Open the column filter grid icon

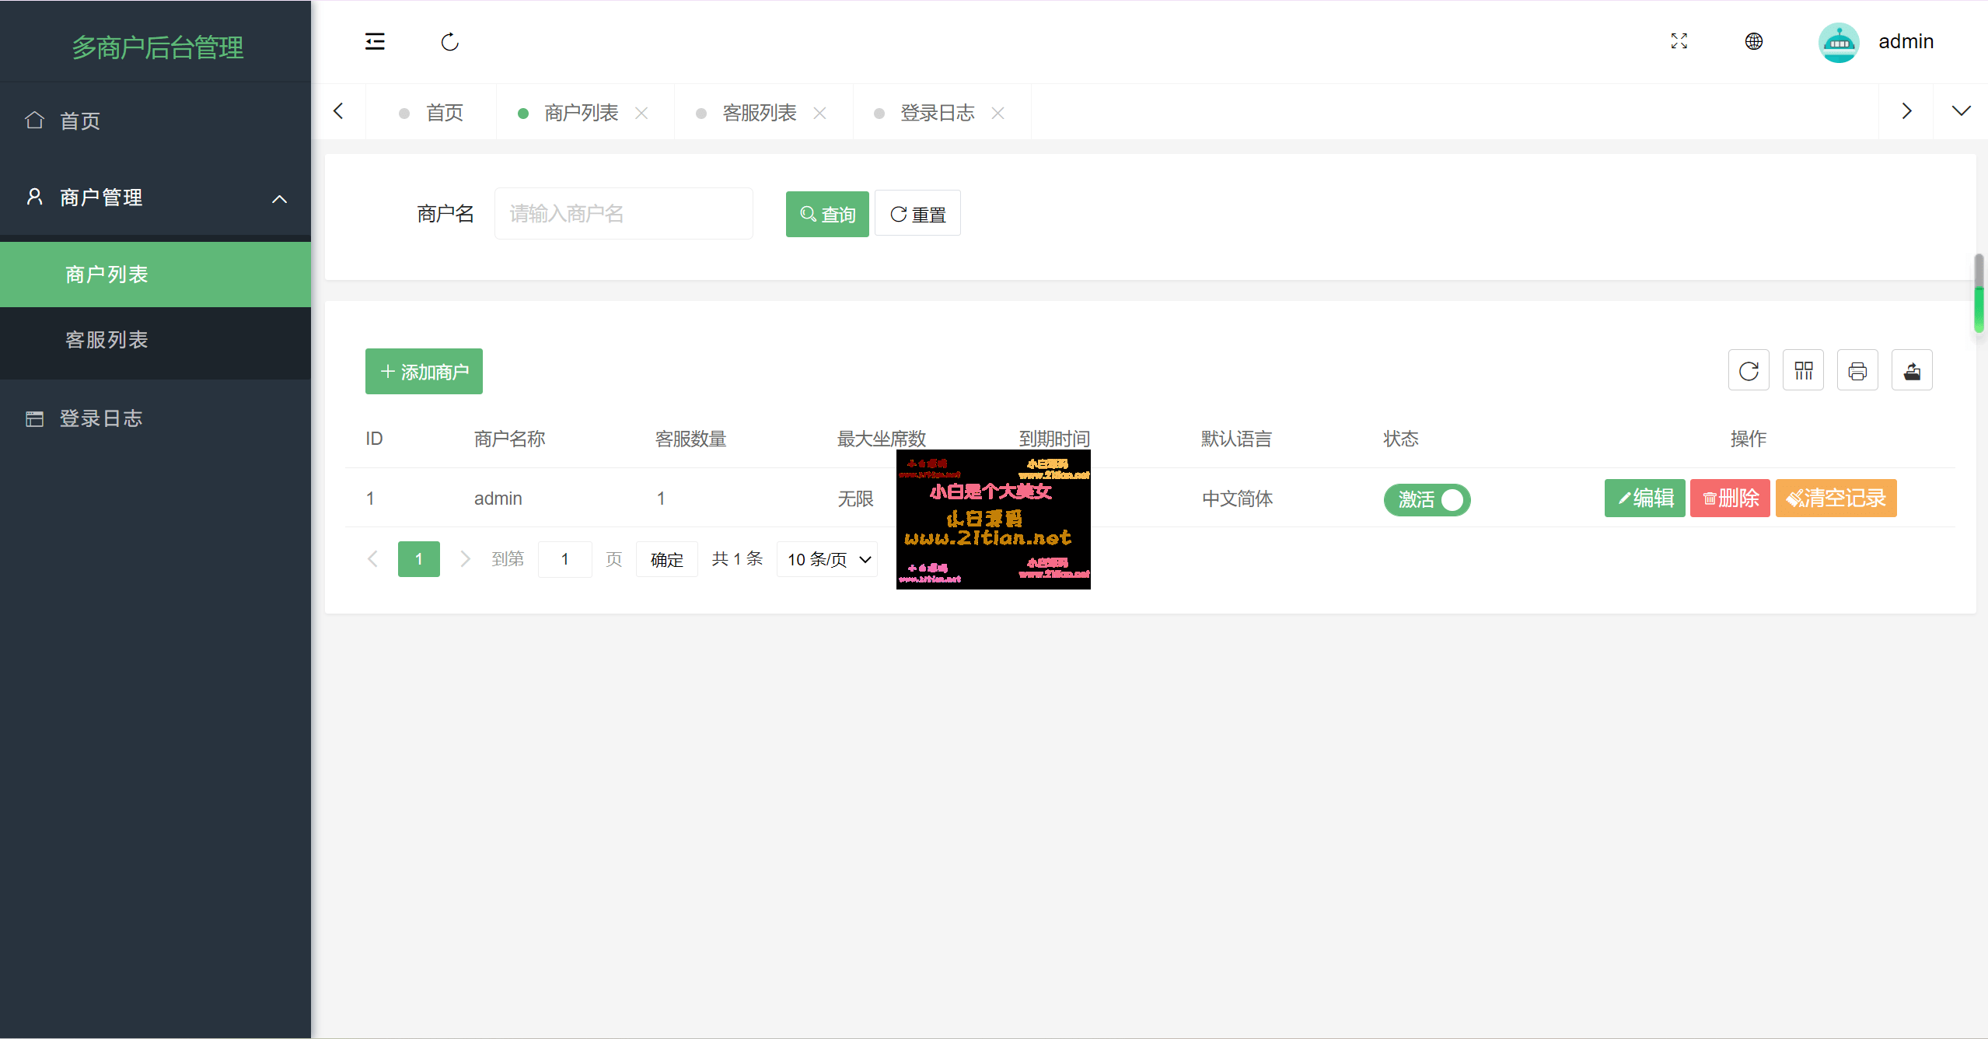point(1803,371)
